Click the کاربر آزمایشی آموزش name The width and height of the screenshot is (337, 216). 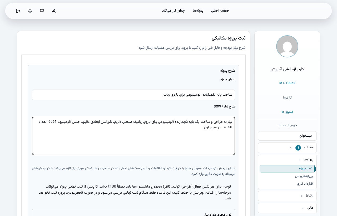[287, 69]
